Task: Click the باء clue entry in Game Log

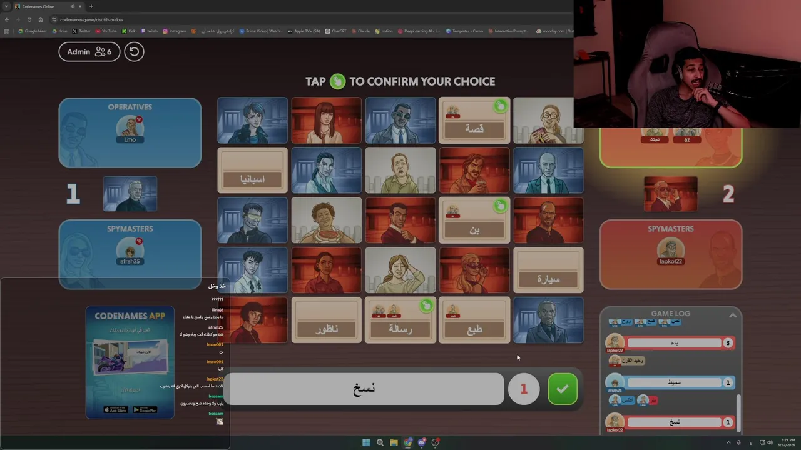Action: pos(675,342)
